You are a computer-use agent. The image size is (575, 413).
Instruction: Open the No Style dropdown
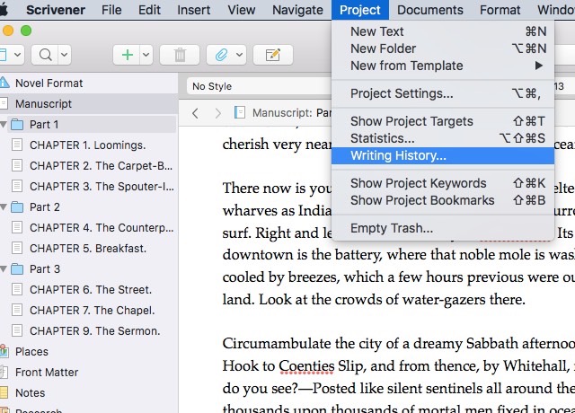coord(259,86)
